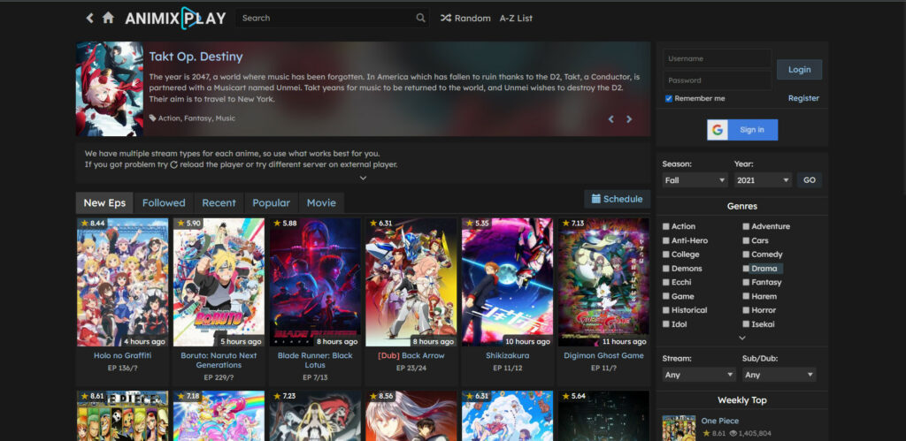Screen dimensions: 906x441
Task: Open the Takt Op. Destiny poster image
Action: coord(110,88)
